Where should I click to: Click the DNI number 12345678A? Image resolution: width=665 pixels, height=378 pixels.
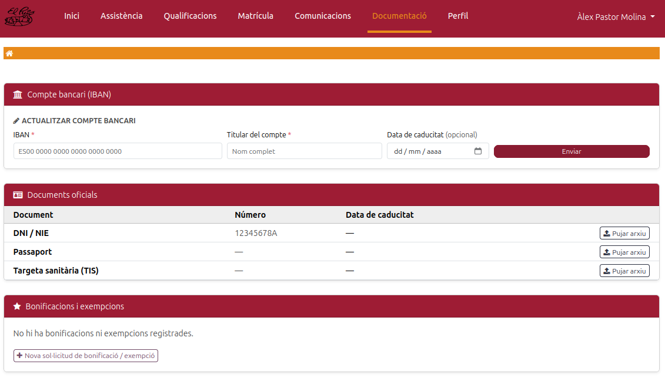click(x=256, y=233)
